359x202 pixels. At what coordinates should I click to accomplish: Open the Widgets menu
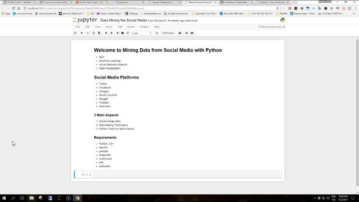pos(144,27)
